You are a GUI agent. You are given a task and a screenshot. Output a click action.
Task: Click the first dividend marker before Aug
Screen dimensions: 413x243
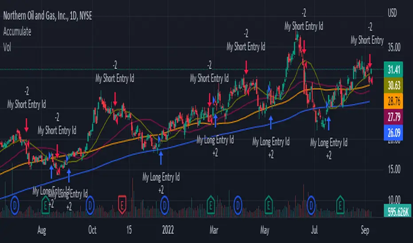[15, 205]
